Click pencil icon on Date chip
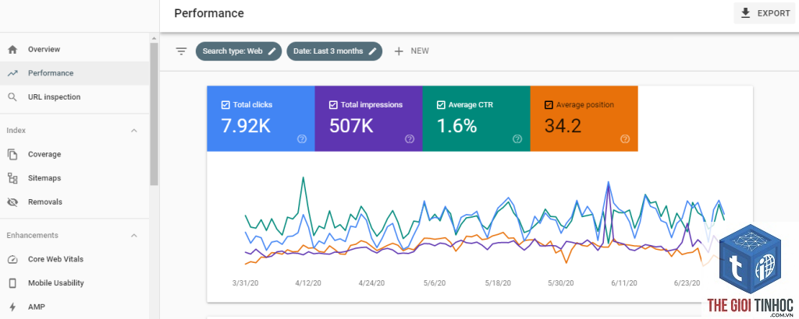The width and height of the screenshot is (799, 319). (x=372, y=51)
